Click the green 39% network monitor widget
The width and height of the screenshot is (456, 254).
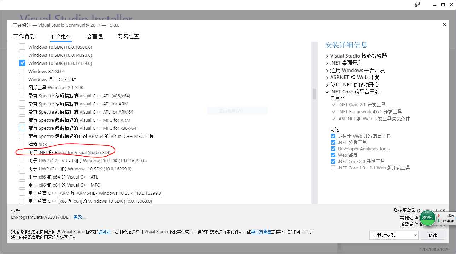(x=427, y=218)
